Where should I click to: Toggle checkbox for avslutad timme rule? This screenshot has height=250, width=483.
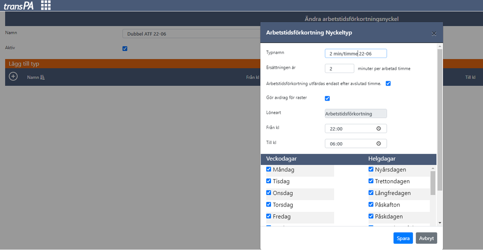(388, 84)
